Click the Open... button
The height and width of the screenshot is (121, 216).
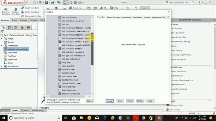coord(89,101)
